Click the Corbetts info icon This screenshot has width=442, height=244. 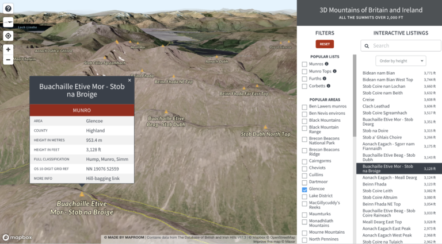[329, 86]
